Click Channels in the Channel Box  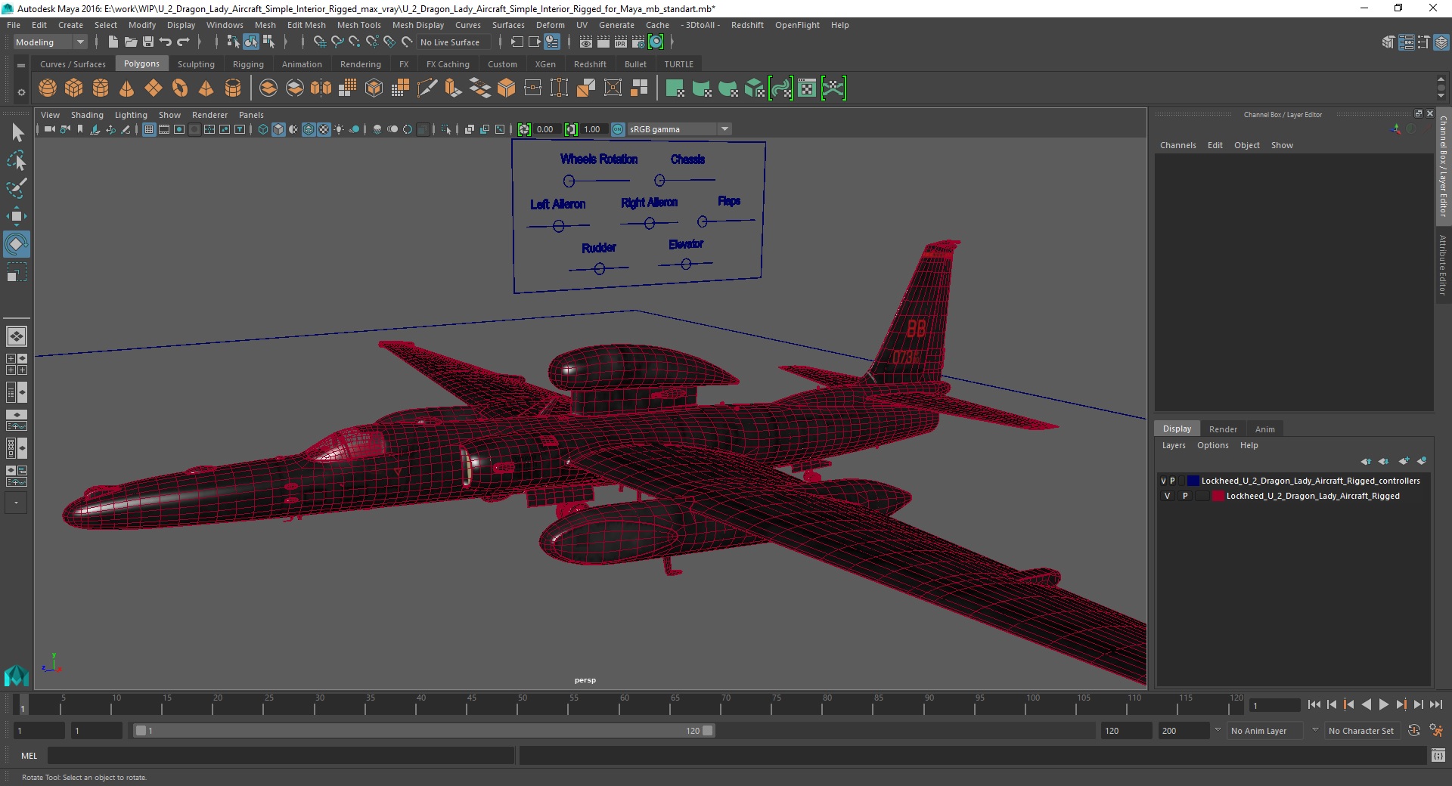point(1177,145)
